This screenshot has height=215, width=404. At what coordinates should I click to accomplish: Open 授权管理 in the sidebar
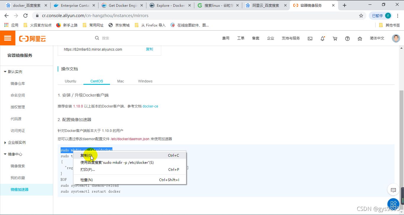point(18,107)
